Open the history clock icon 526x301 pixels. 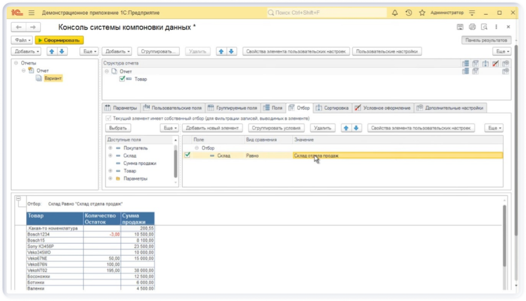[409, 13]
